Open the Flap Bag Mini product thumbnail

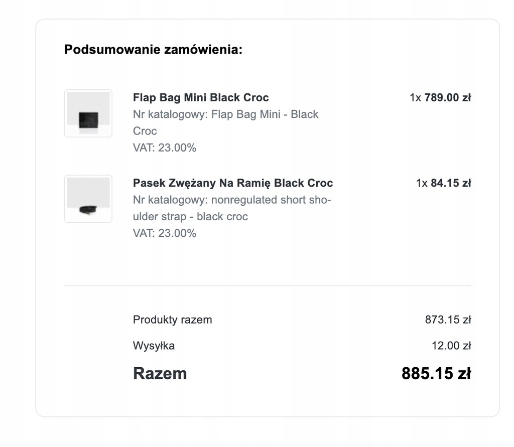tap(88, 113)
